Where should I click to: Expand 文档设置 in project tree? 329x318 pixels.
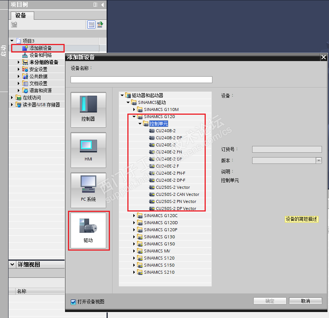coord(19,83)
